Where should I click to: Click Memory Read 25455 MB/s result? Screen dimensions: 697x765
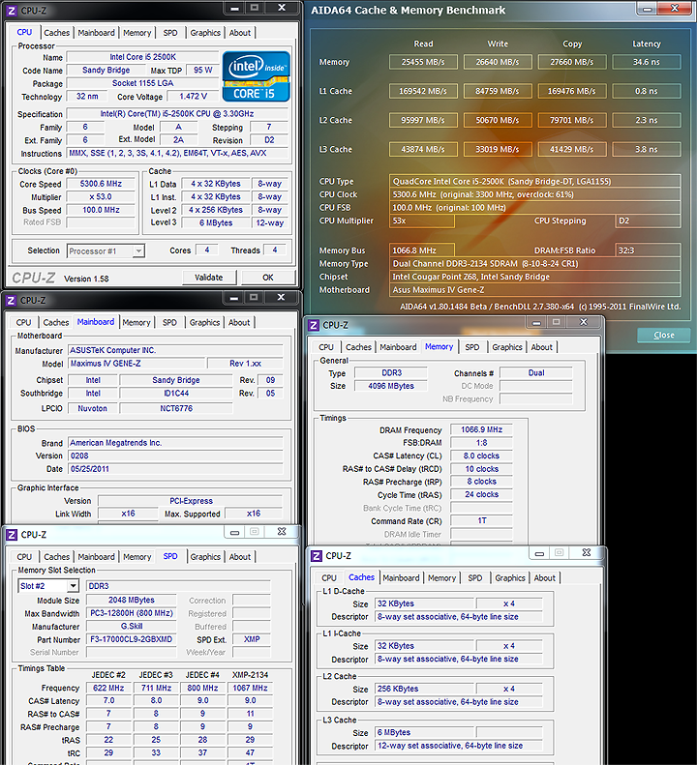(x=423, y=62)
